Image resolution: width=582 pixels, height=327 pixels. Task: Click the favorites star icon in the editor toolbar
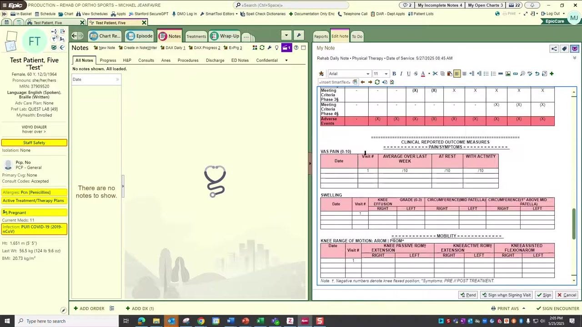(321, 74)
